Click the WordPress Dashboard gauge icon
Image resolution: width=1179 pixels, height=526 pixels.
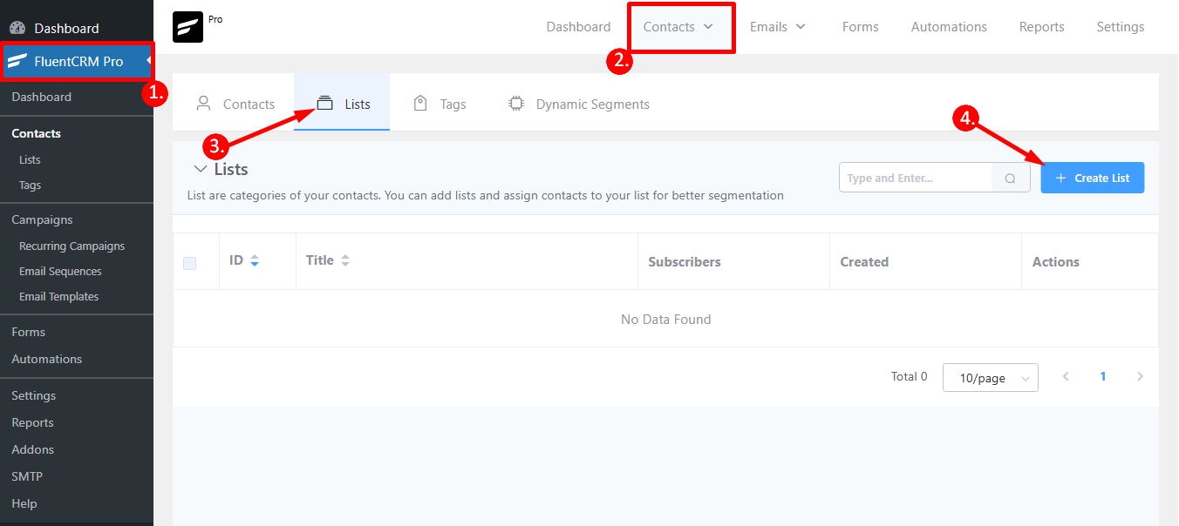(x=18, y=29)
